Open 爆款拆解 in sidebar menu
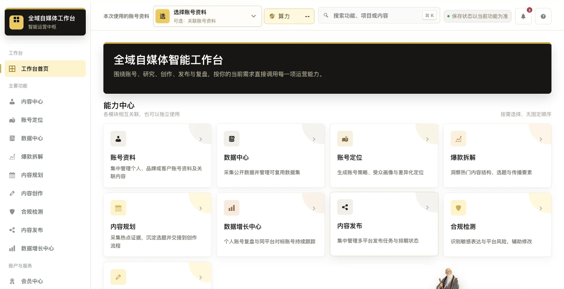This screenshot has width=564, height=289. coord(45,157)
